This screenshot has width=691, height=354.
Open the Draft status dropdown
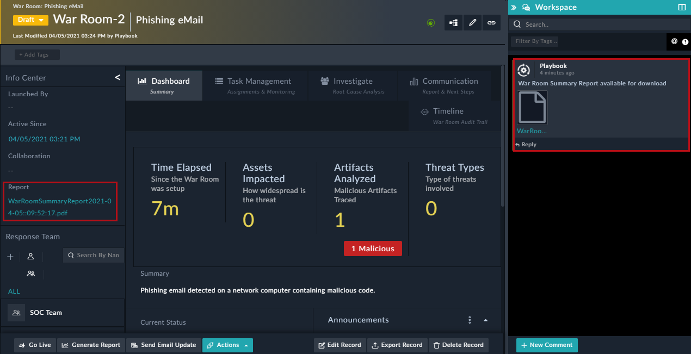pyautogui.click(x=30, y=20)
